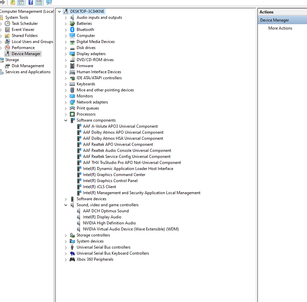Click the Audio inputs and outputs speaker icon
This screenshot has width=307, height=302.
click(x=72, y=17)
